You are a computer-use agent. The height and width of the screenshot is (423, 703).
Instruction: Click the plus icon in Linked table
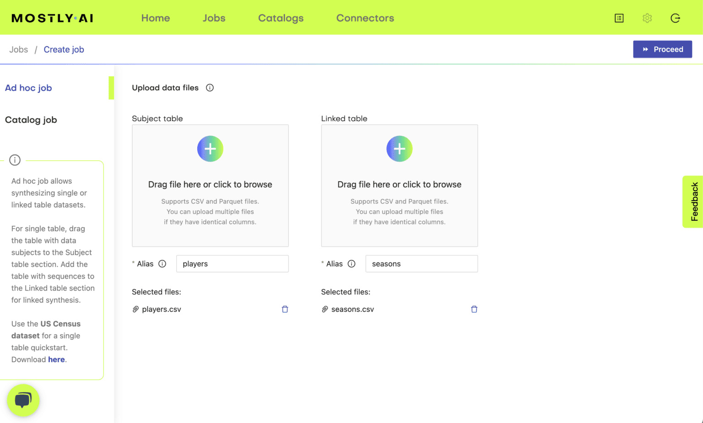click(400, 149)
